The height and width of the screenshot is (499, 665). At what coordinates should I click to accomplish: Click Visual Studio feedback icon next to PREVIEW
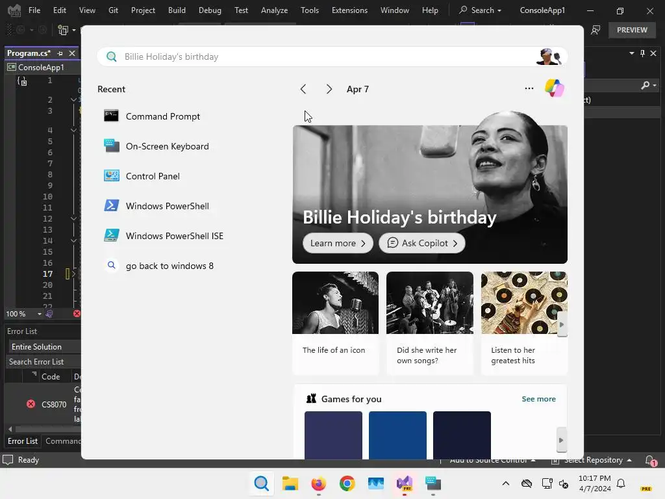[x=596, y=30]
